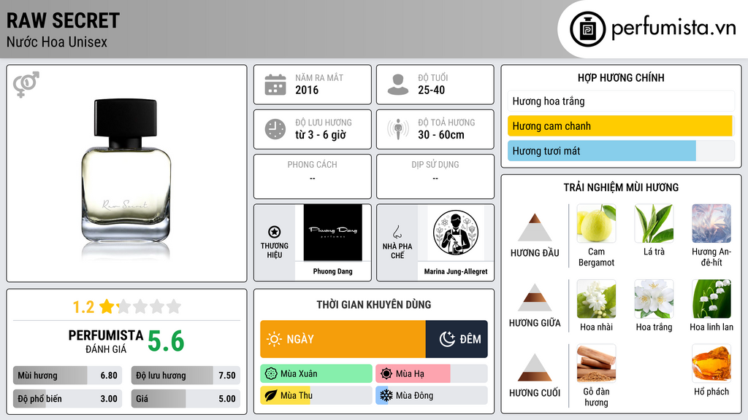748x420 pixels.
Task: Click the Độ lưu hương 7.50 score bar
Action: 186,376
